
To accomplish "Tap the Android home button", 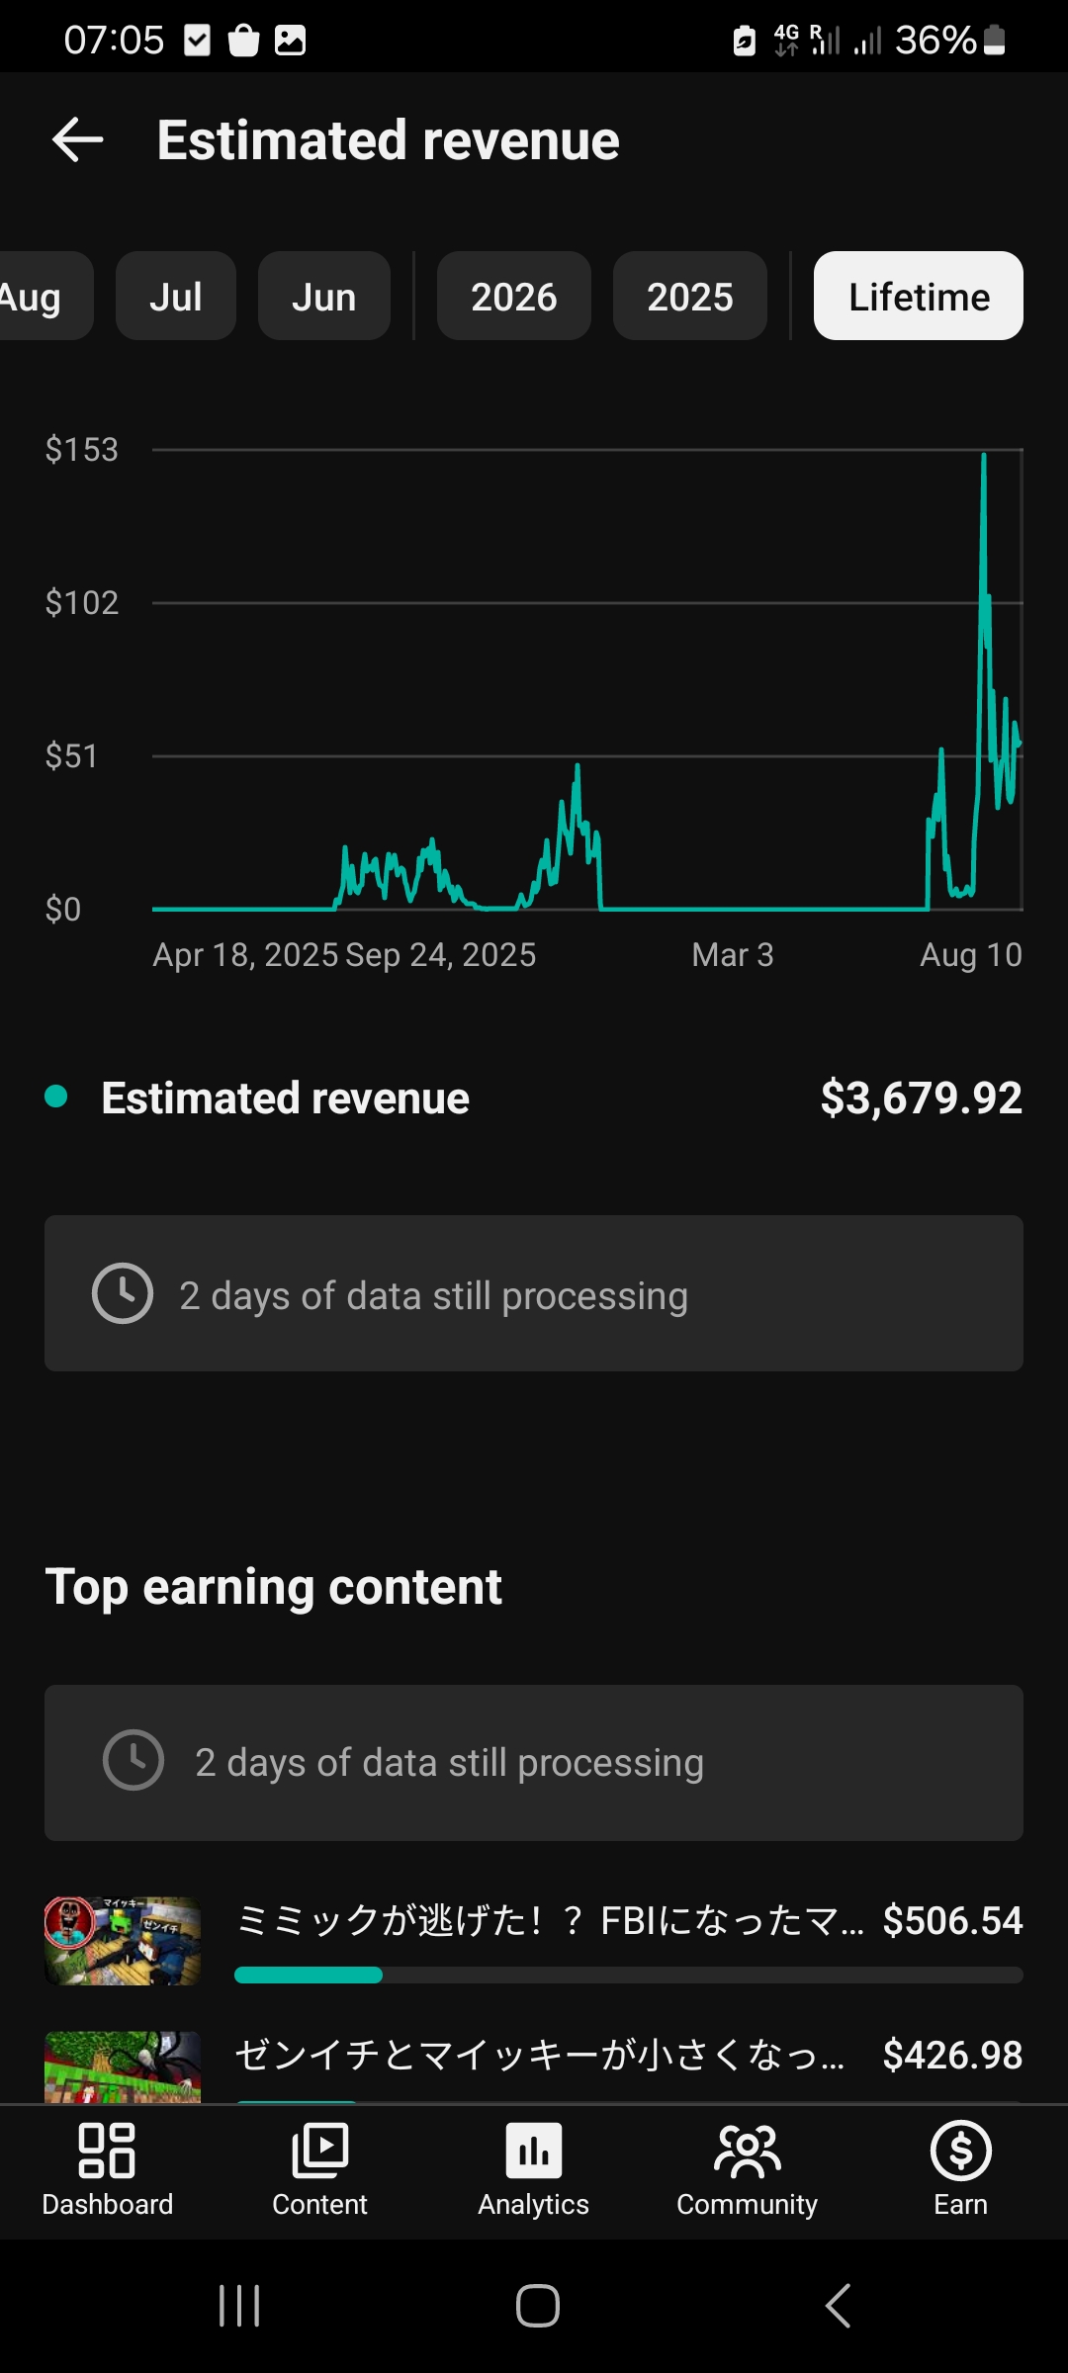I will (x=537, y=2306).
